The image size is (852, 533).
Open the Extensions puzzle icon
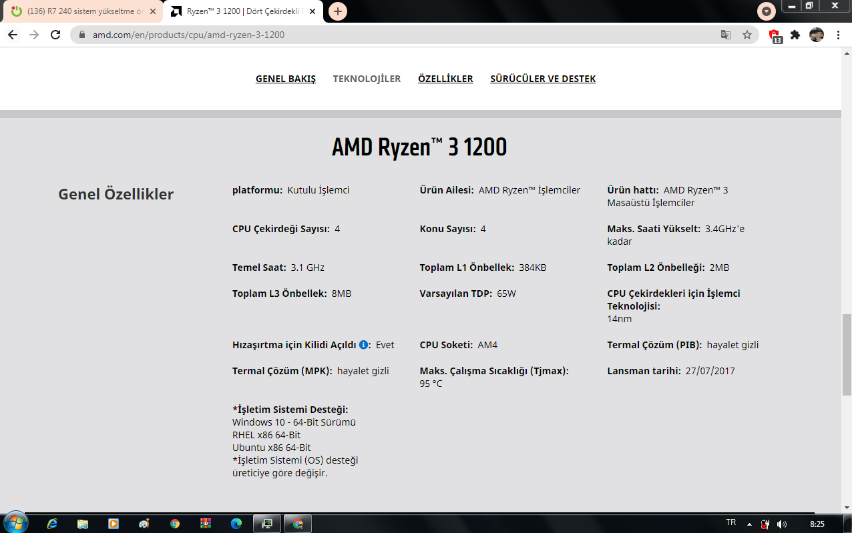795,35
